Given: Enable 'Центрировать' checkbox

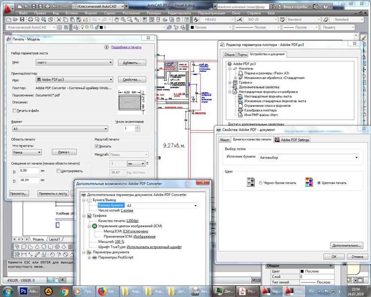Looking at the screenshot, I should tap(58, 171).
